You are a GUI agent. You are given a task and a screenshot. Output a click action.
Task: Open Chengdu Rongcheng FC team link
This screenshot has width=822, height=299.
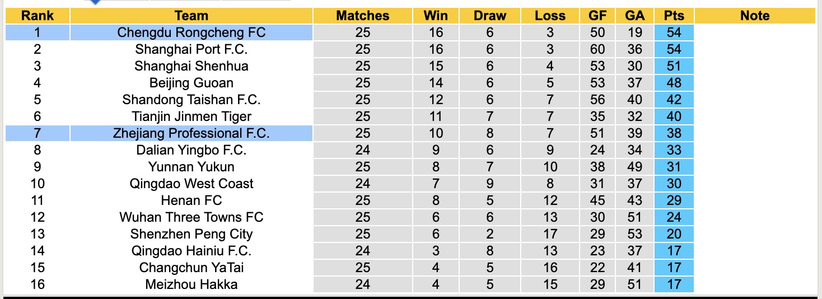pyautogui.click(x=191, y=32)
